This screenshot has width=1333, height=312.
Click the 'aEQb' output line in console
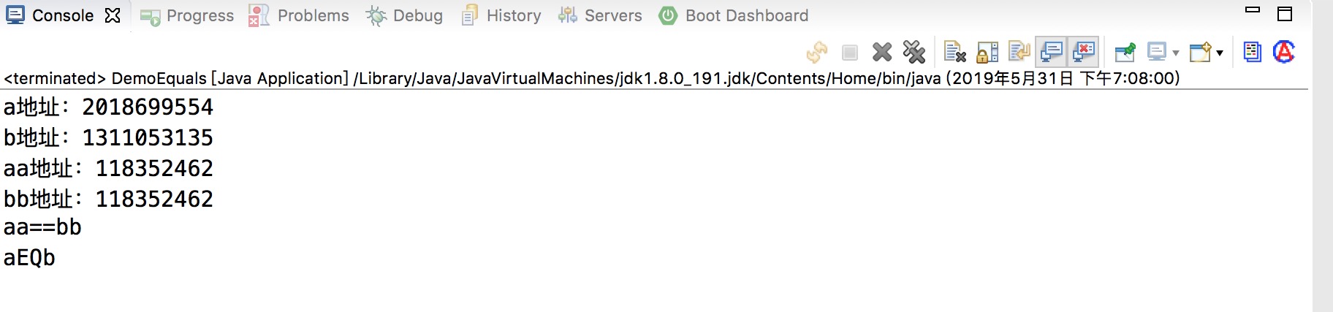(30, 258)
